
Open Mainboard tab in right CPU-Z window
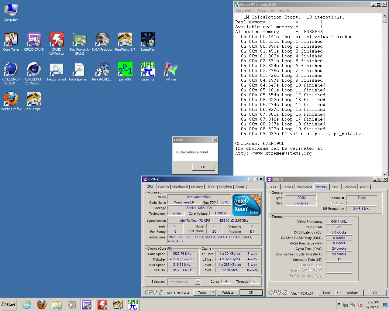(x=304, y=187)
